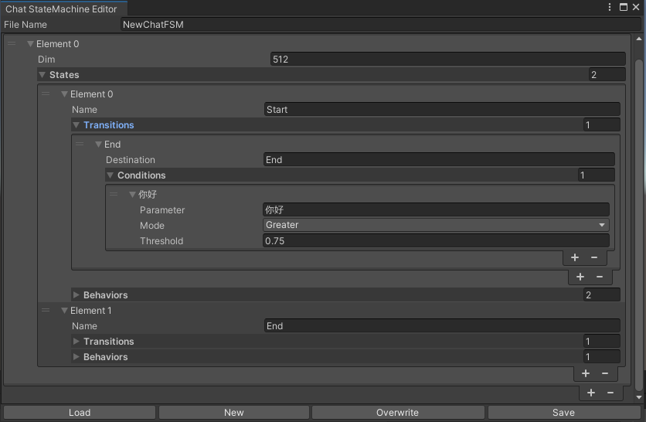This screenshot has height=422, width=646.
Task: Collapse the States list foldout
Action: (42, 75)
